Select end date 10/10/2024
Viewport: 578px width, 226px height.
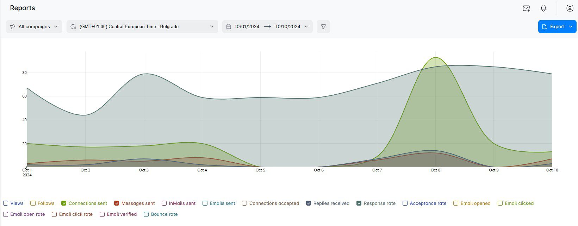pyautogui.click(x=288, y=26)
